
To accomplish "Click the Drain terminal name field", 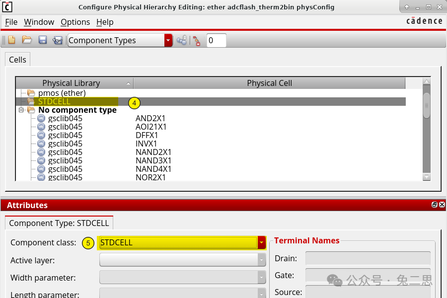I will point(368,258).
